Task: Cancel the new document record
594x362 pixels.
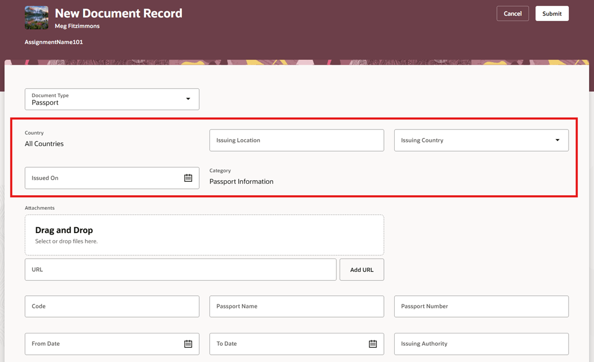Action: pyautogui.click(x=512, y=13)
